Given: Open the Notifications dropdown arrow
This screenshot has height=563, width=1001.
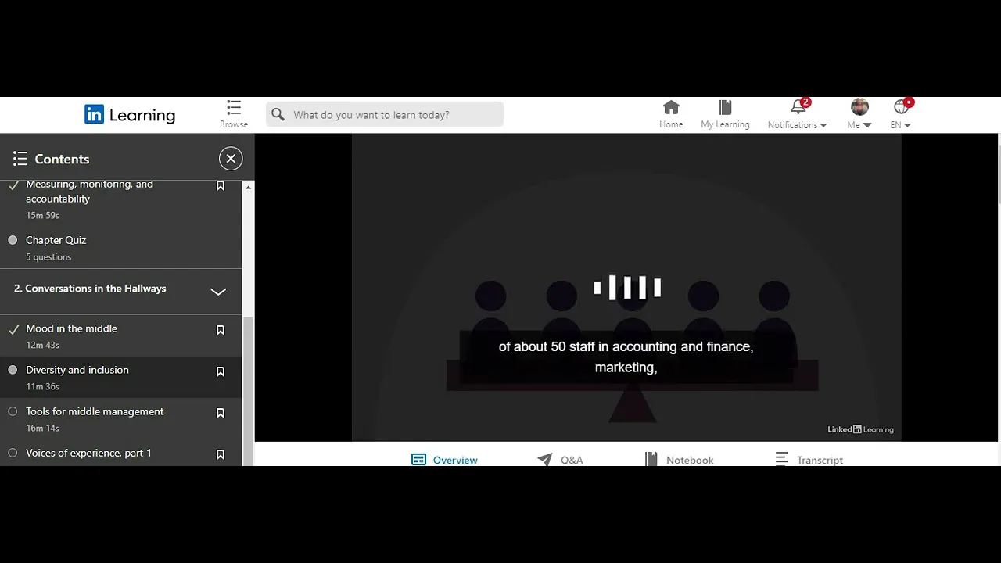Looking at the screenshot, I should point(823,125).
